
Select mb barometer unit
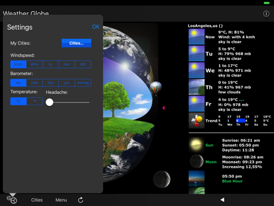[x=18, y=83]
